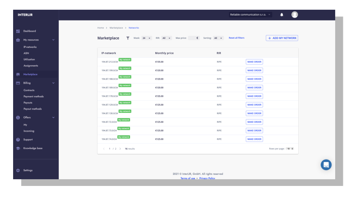Click My network badge on 194.87.212.0/24
Image resolution: width=353 pixels, height=197 pixels.
(125, 60)
